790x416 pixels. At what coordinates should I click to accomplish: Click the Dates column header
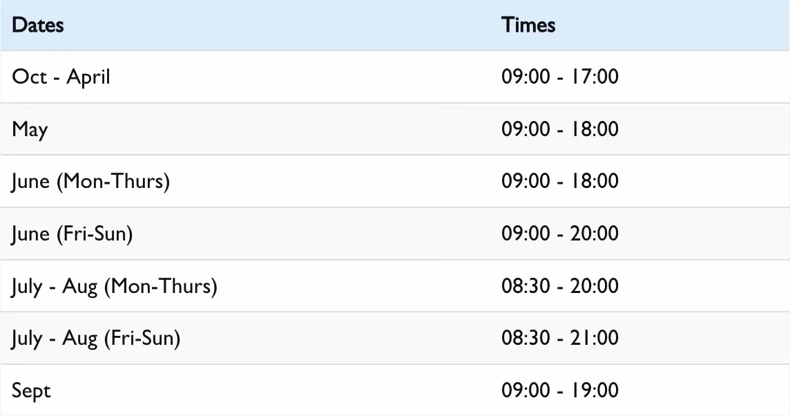pyautogui.click(x=38, y=26)
